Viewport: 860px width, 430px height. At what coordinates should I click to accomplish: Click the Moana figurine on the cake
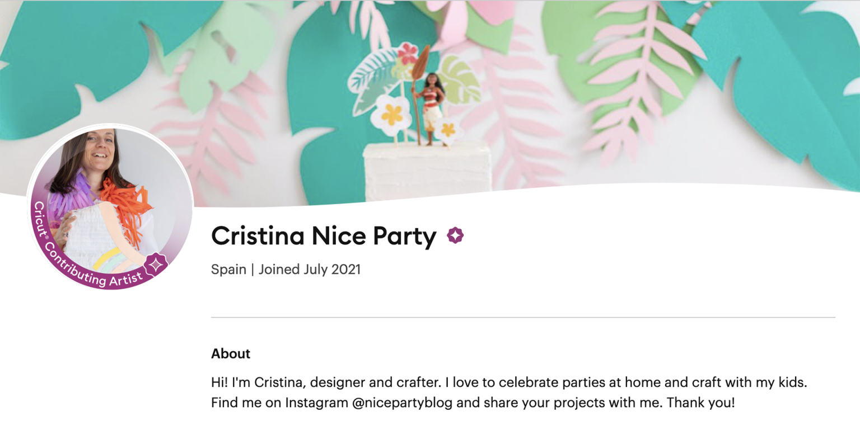pyautogui.click(x=431, y=109)
